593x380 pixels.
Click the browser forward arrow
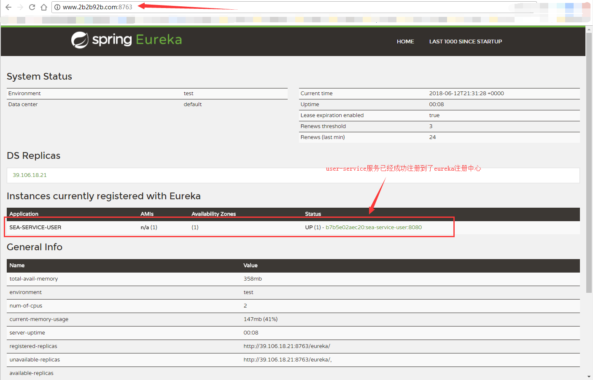pyautogui.click(x=20, y=7)
